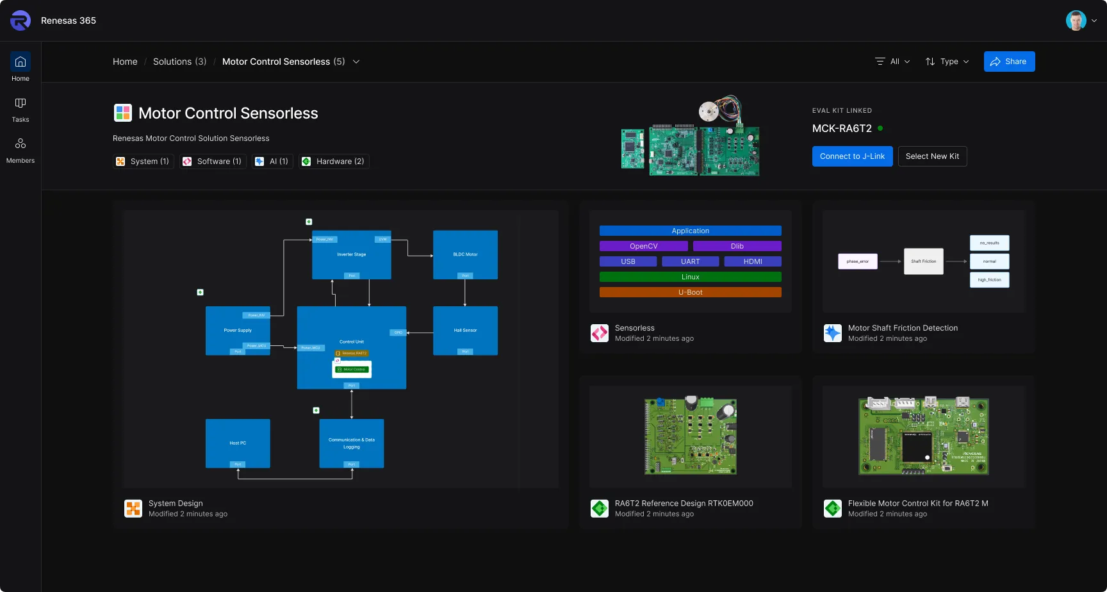Click the Motor Shaft Friction Detection AI icon
The image size is (1107, 592).
point(833,333)
